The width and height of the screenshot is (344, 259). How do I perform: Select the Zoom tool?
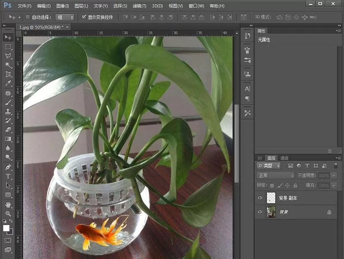[x=8, y=213]
